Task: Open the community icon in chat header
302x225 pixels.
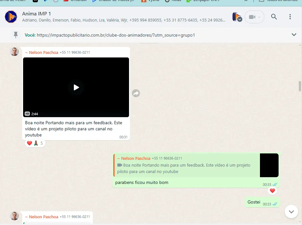Action: pos(237,17)
